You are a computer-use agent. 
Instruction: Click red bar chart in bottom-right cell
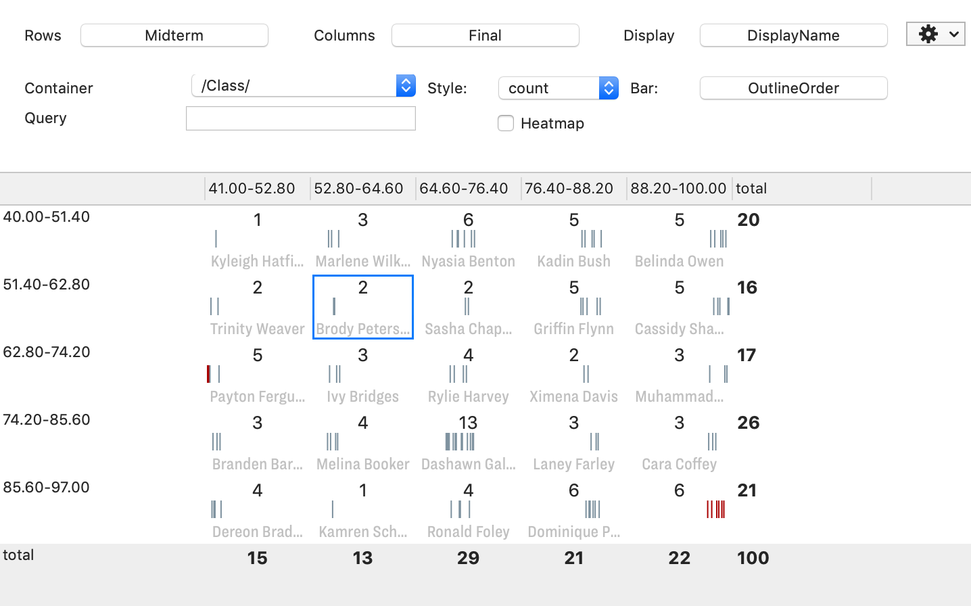[715, 509]
